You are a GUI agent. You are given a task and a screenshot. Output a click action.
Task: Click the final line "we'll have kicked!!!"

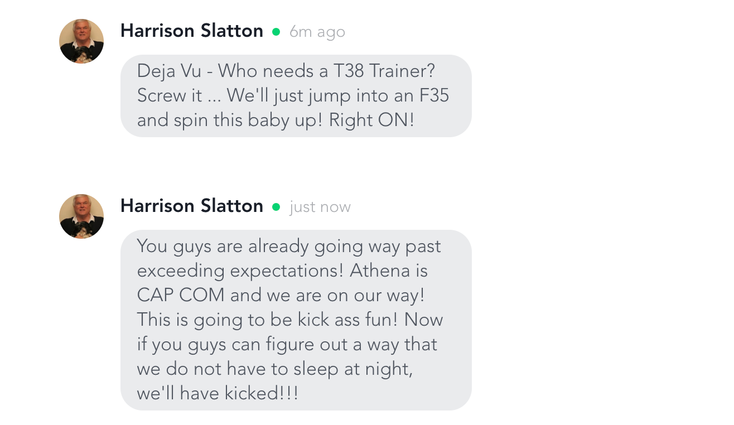click(218, 394)
